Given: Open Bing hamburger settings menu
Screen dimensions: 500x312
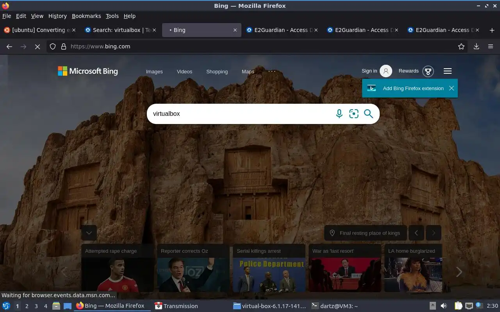Looking at the screenshot, I should (x=448, y=71).
